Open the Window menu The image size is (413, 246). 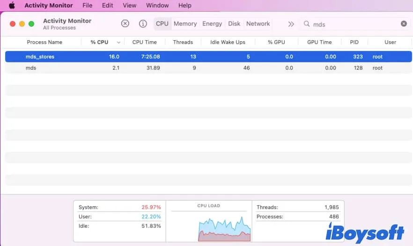click(x=157, y=6)
